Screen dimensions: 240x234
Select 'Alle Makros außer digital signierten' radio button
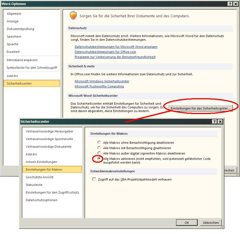click(x=99, y=153)
